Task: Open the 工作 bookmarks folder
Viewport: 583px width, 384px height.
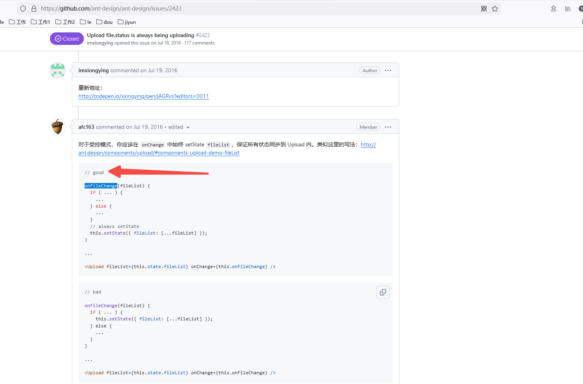Action: tap(17, 22)
